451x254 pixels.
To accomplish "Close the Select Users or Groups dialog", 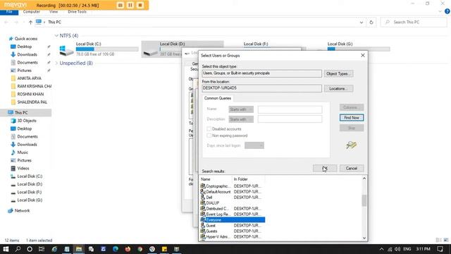I will coord(363,55).
